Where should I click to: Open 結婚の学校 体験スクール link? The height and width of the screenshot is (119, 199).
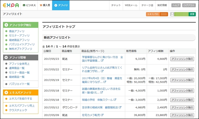97,100
